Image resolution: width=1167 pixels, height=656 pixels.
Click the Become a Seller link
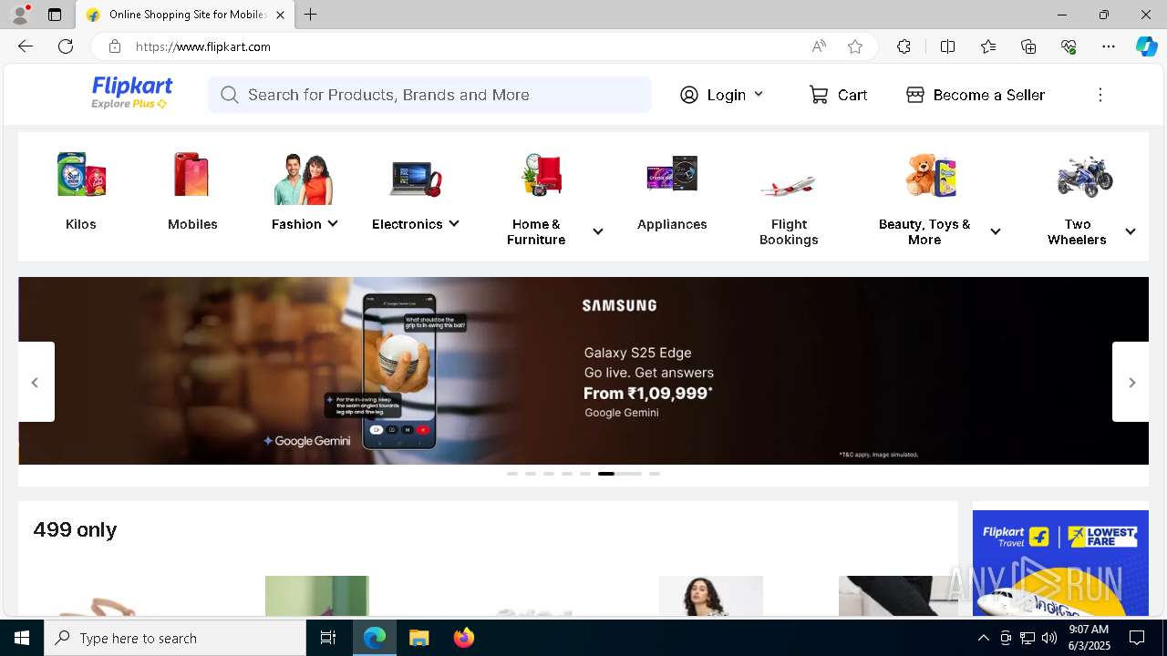click(988, 95)
